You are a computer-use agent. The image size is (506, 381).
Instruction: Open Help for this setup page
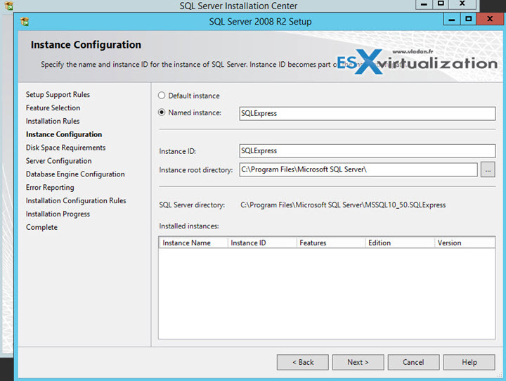469,362
